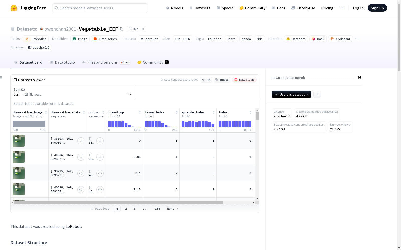Click the timestamp histogram bar chart

(x=124, y=124)
